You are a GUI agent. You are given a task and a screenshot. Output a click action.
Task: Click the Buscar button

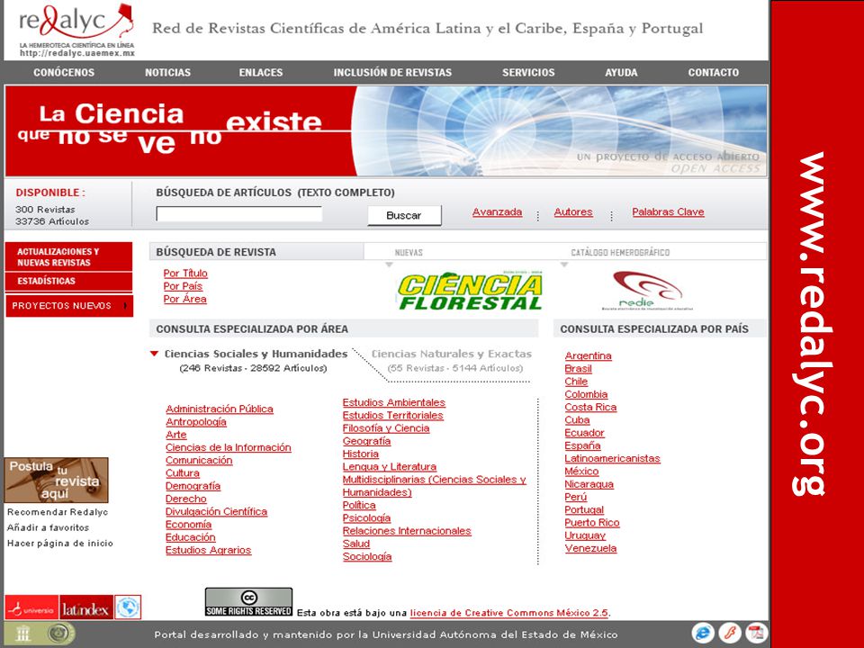(x=404, y=215)
